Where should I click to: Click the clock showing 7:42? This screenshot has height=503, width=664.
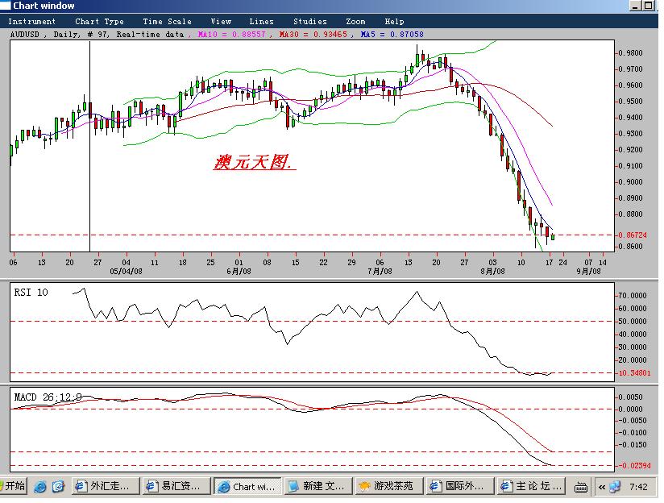pyautogui.click(x=638, y=486)
